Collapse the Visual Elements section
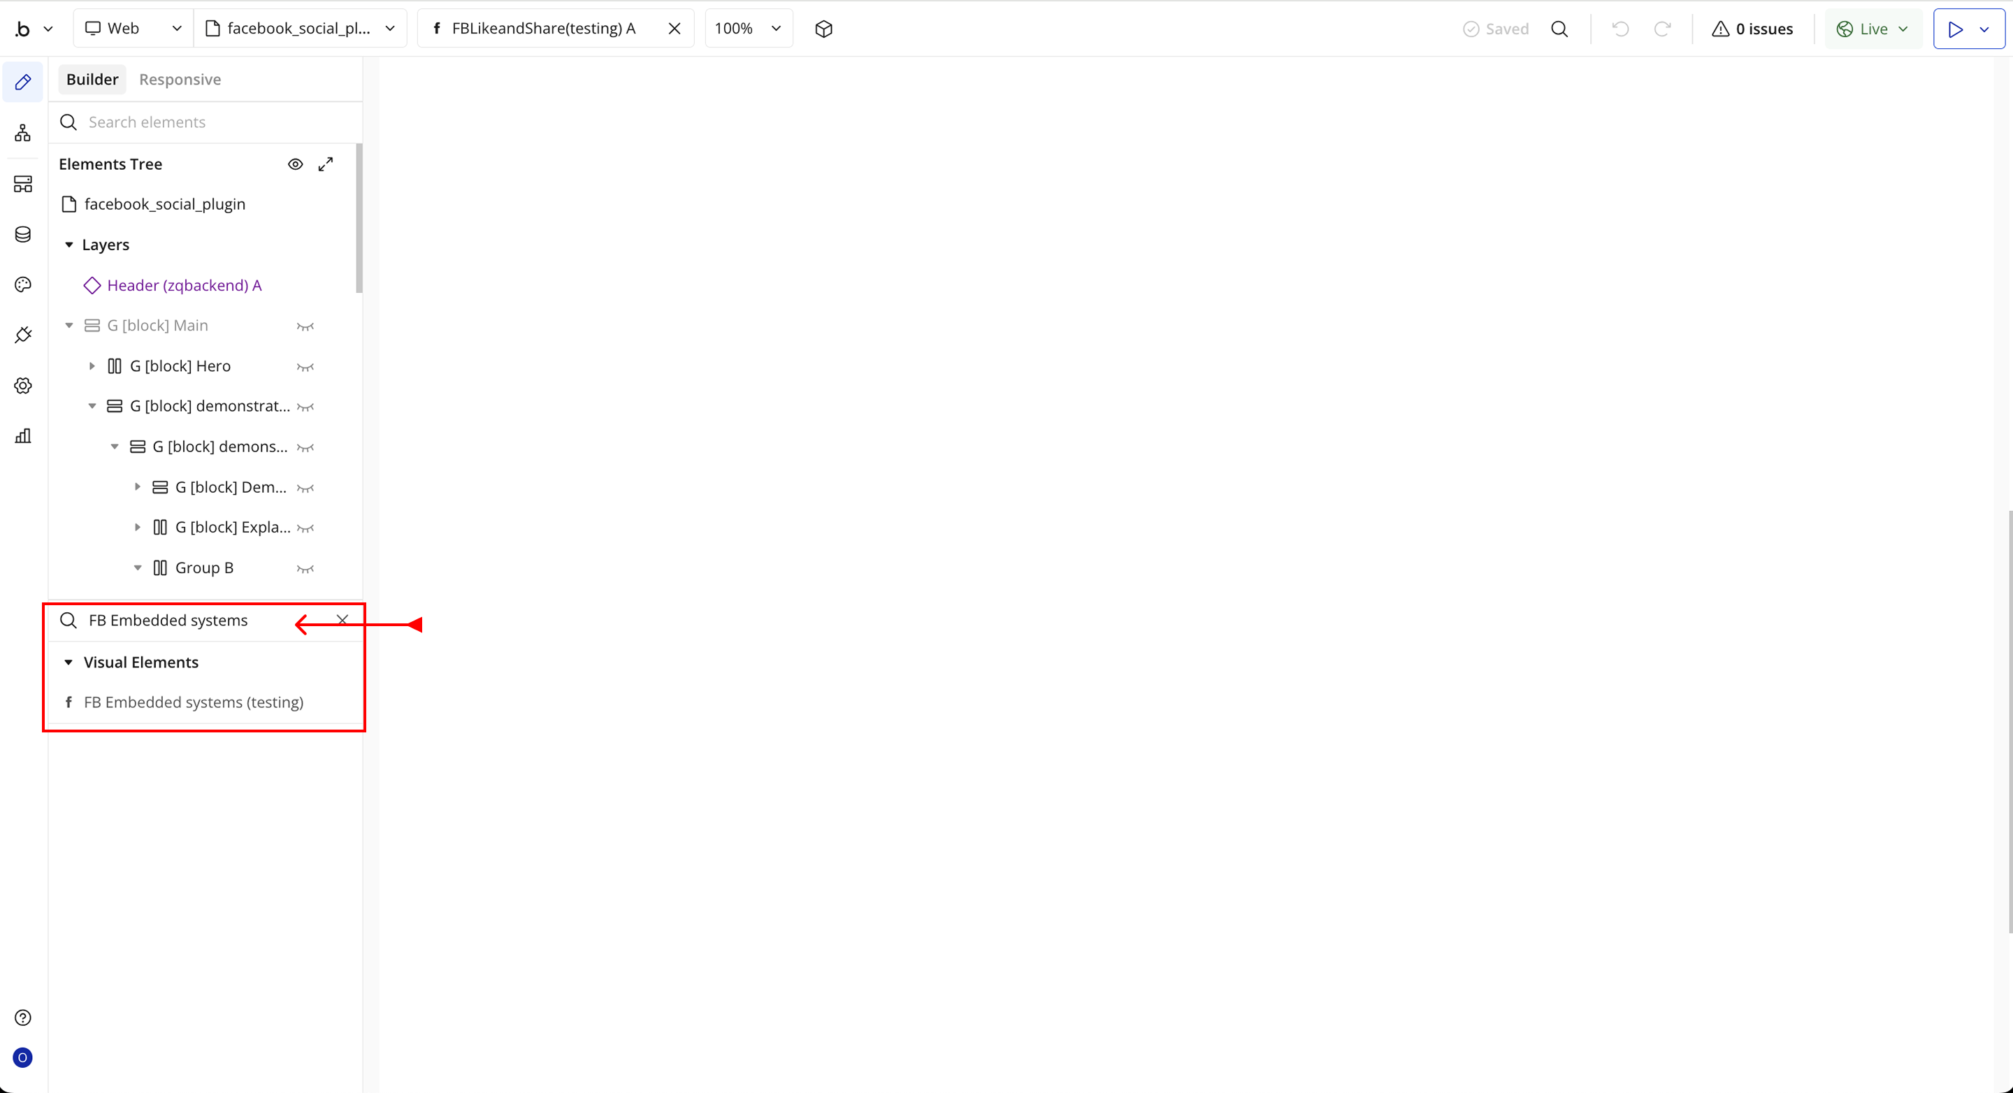2013x1093 pixels. [x=68, y=663]
